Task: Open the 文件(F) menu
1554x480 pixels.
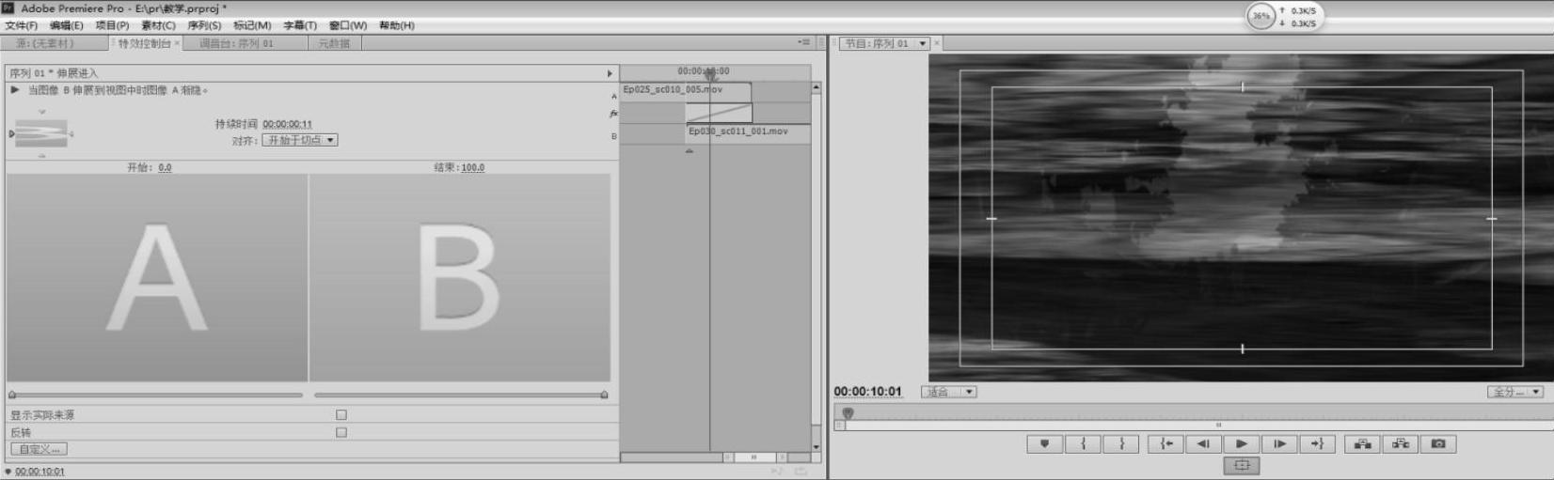Action: pos(22,25)
